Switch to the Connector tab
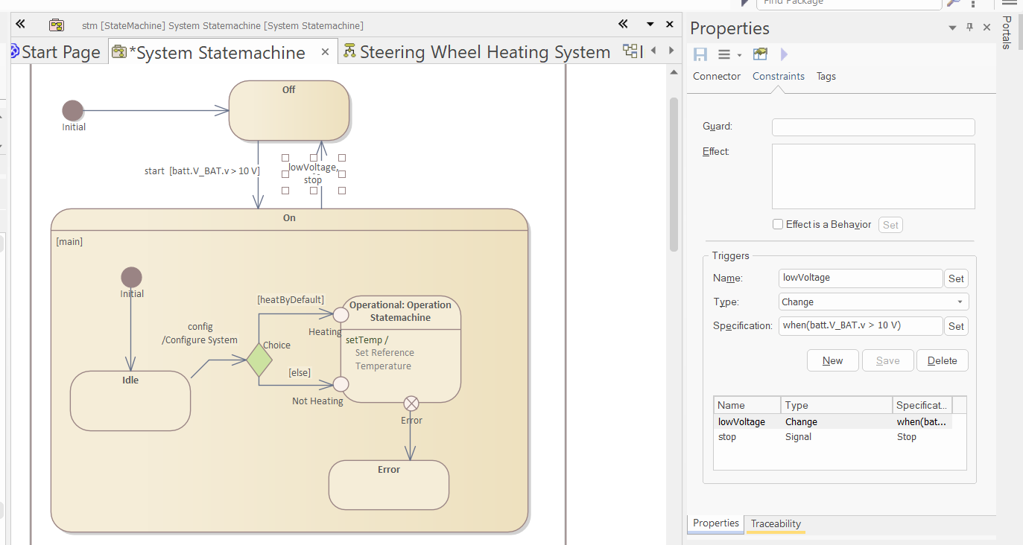This screenshot has width=1023, height=545. point(716,76)
